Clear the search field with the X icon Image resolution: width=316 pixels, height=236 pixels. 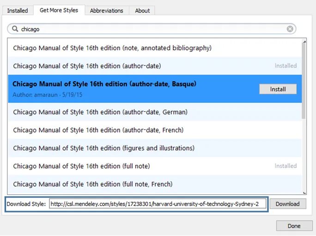pyautogui.click(x=290, y=29)
